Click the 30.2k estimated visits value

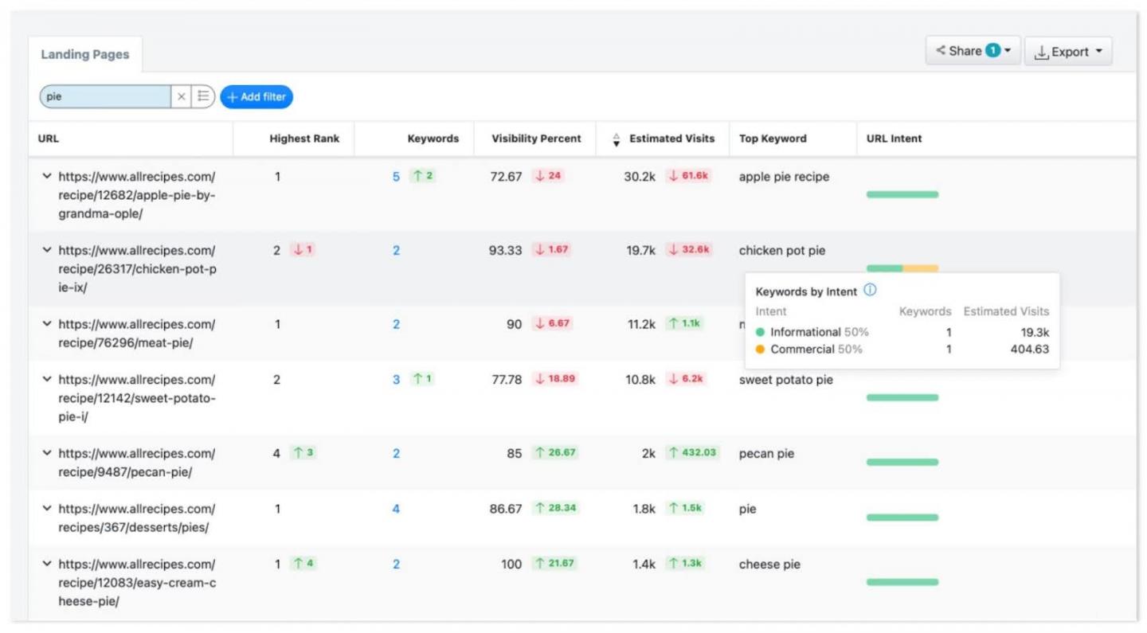coord(640,177)
